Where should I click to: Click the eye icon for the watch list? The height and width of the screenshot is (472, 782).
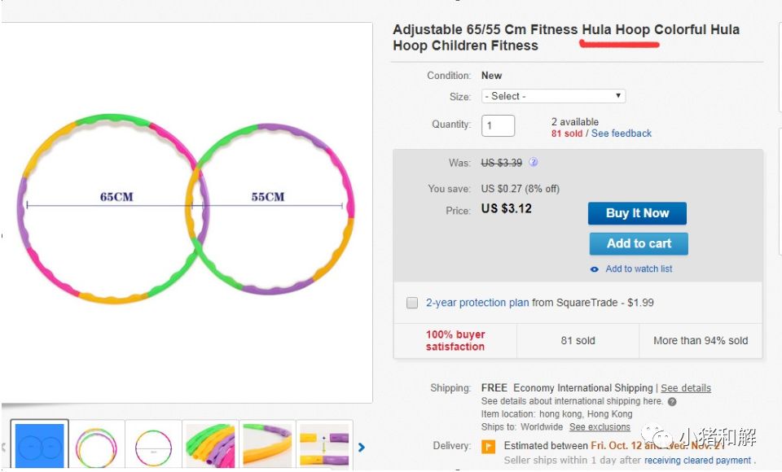pos(595,269)
